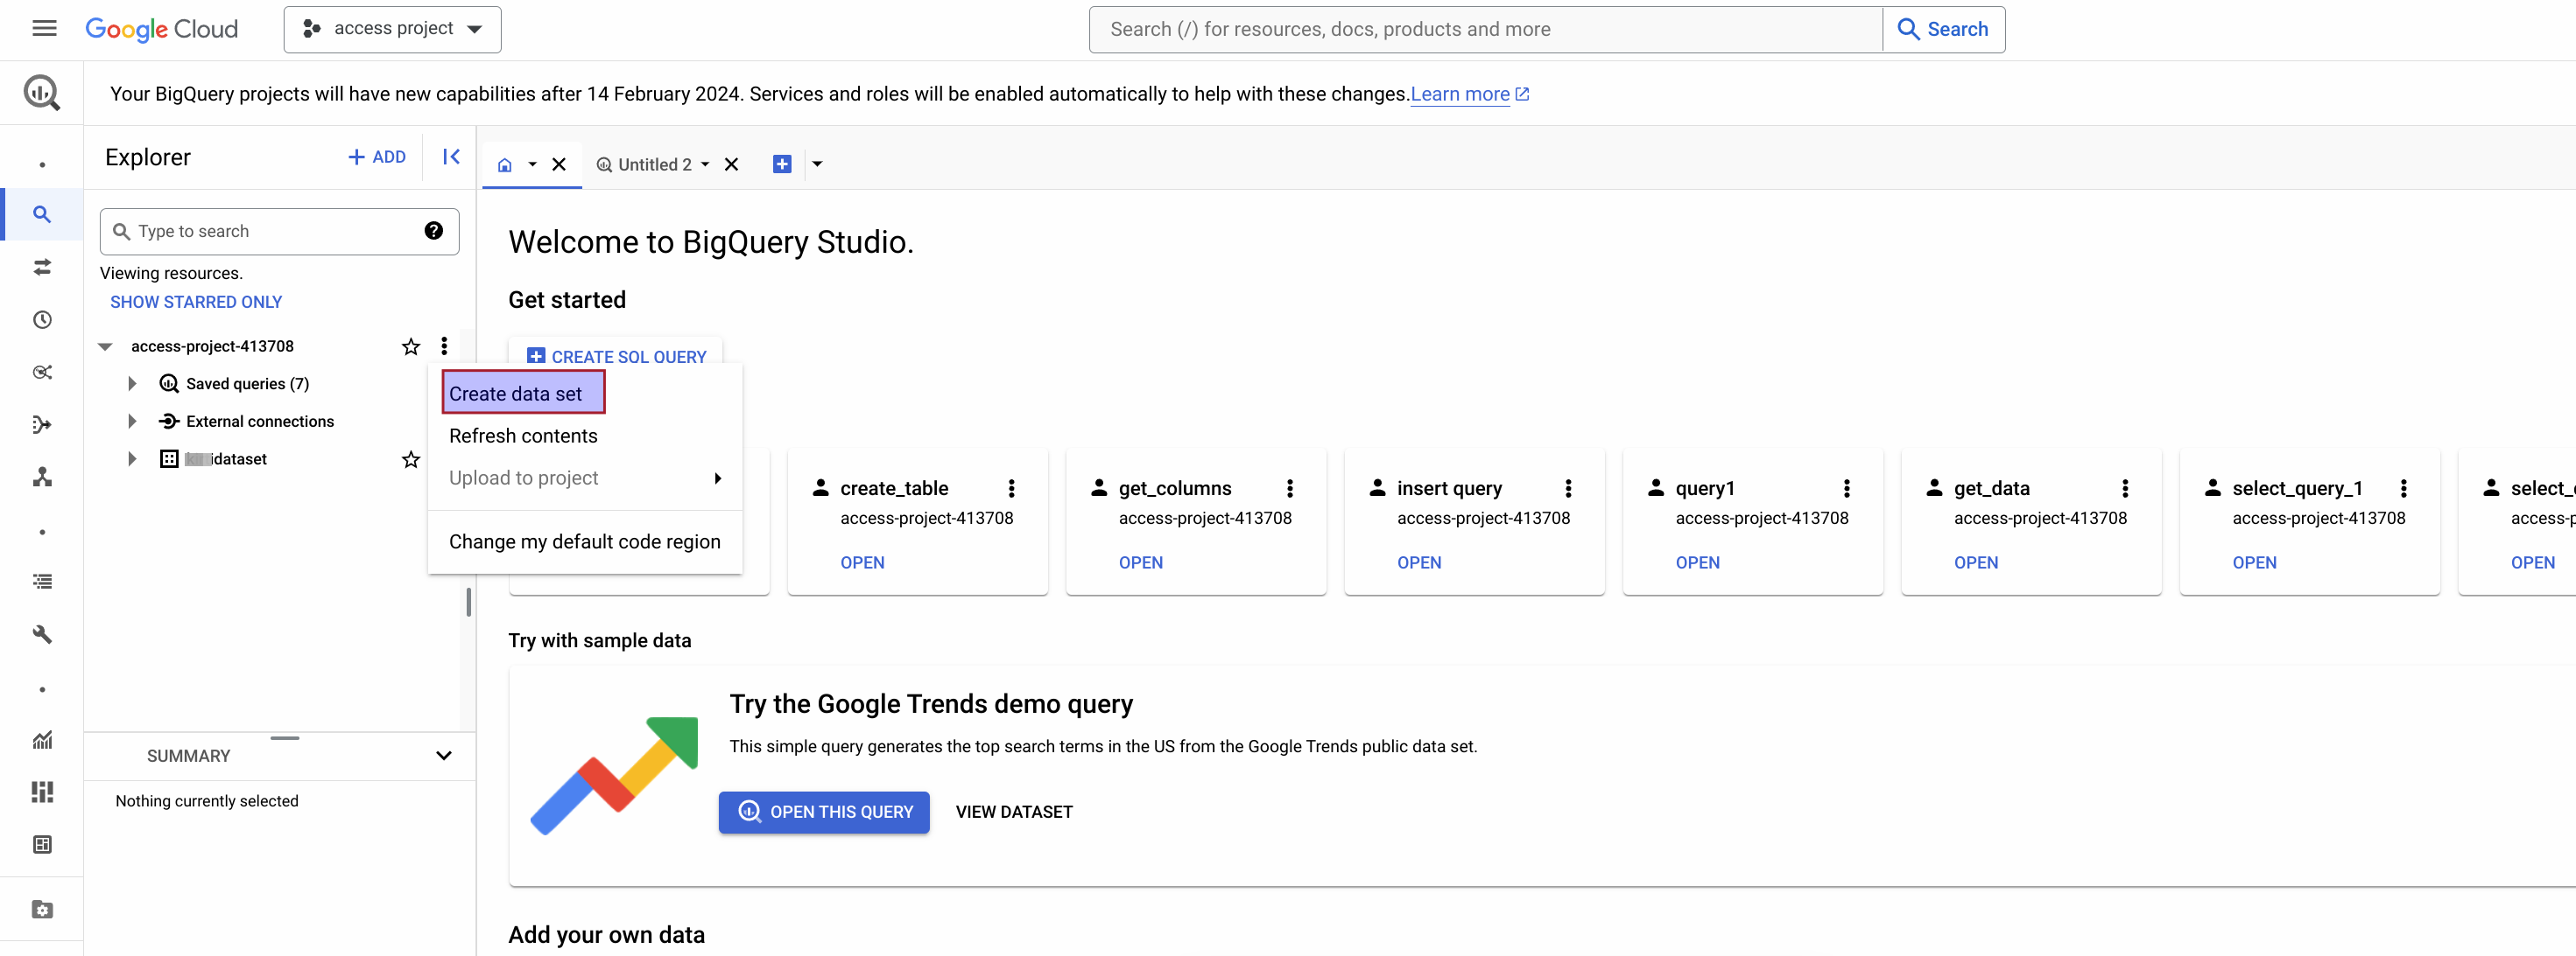Toggle the Summary panel collapse arrow
This screenshot has height=956, width=2576.
(x=444, y=754)
